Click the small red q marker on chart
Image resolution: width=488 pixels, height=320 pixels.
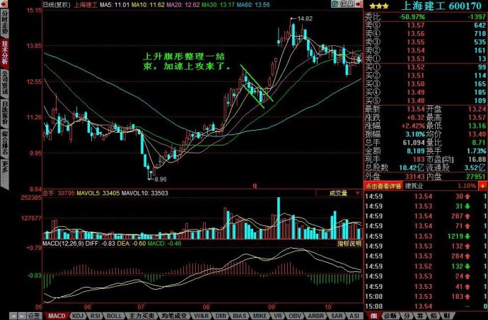[x=255, y=185]
